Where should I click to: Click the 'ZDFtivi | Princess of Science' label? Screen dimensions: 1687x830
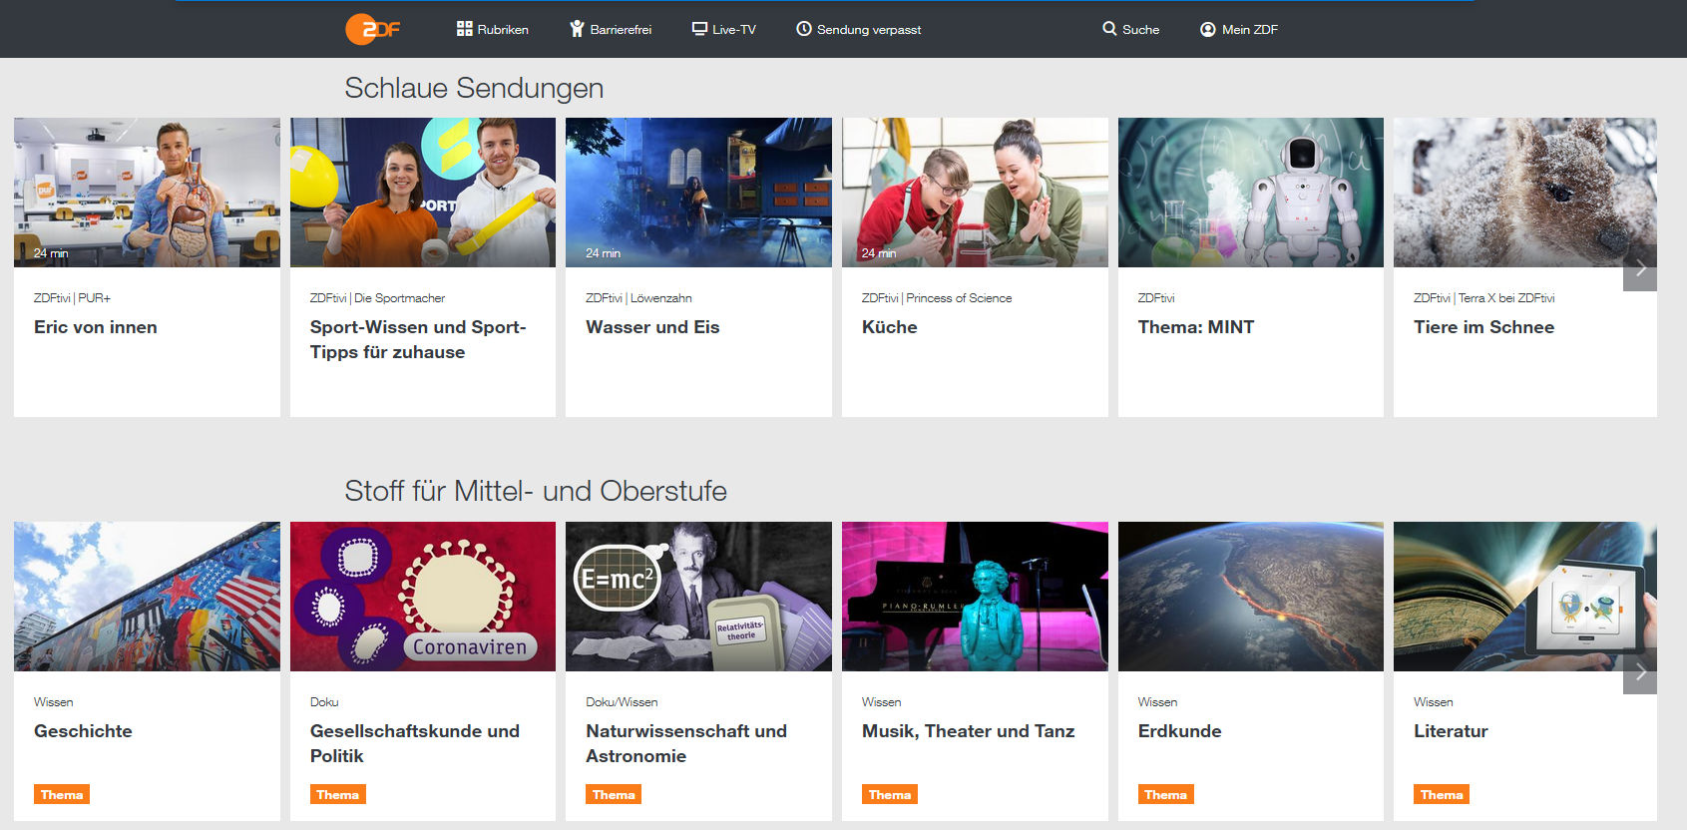[937, 298]
